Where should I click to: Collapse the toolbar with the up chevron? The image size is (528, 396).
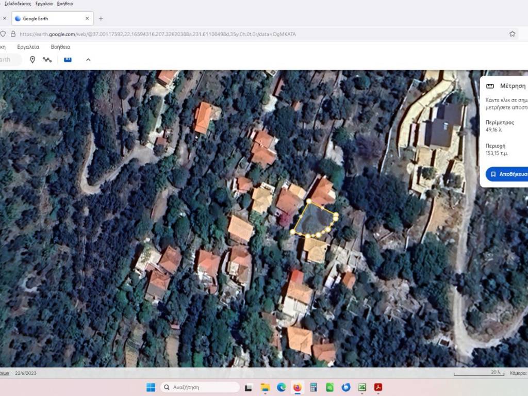point(88,60)
